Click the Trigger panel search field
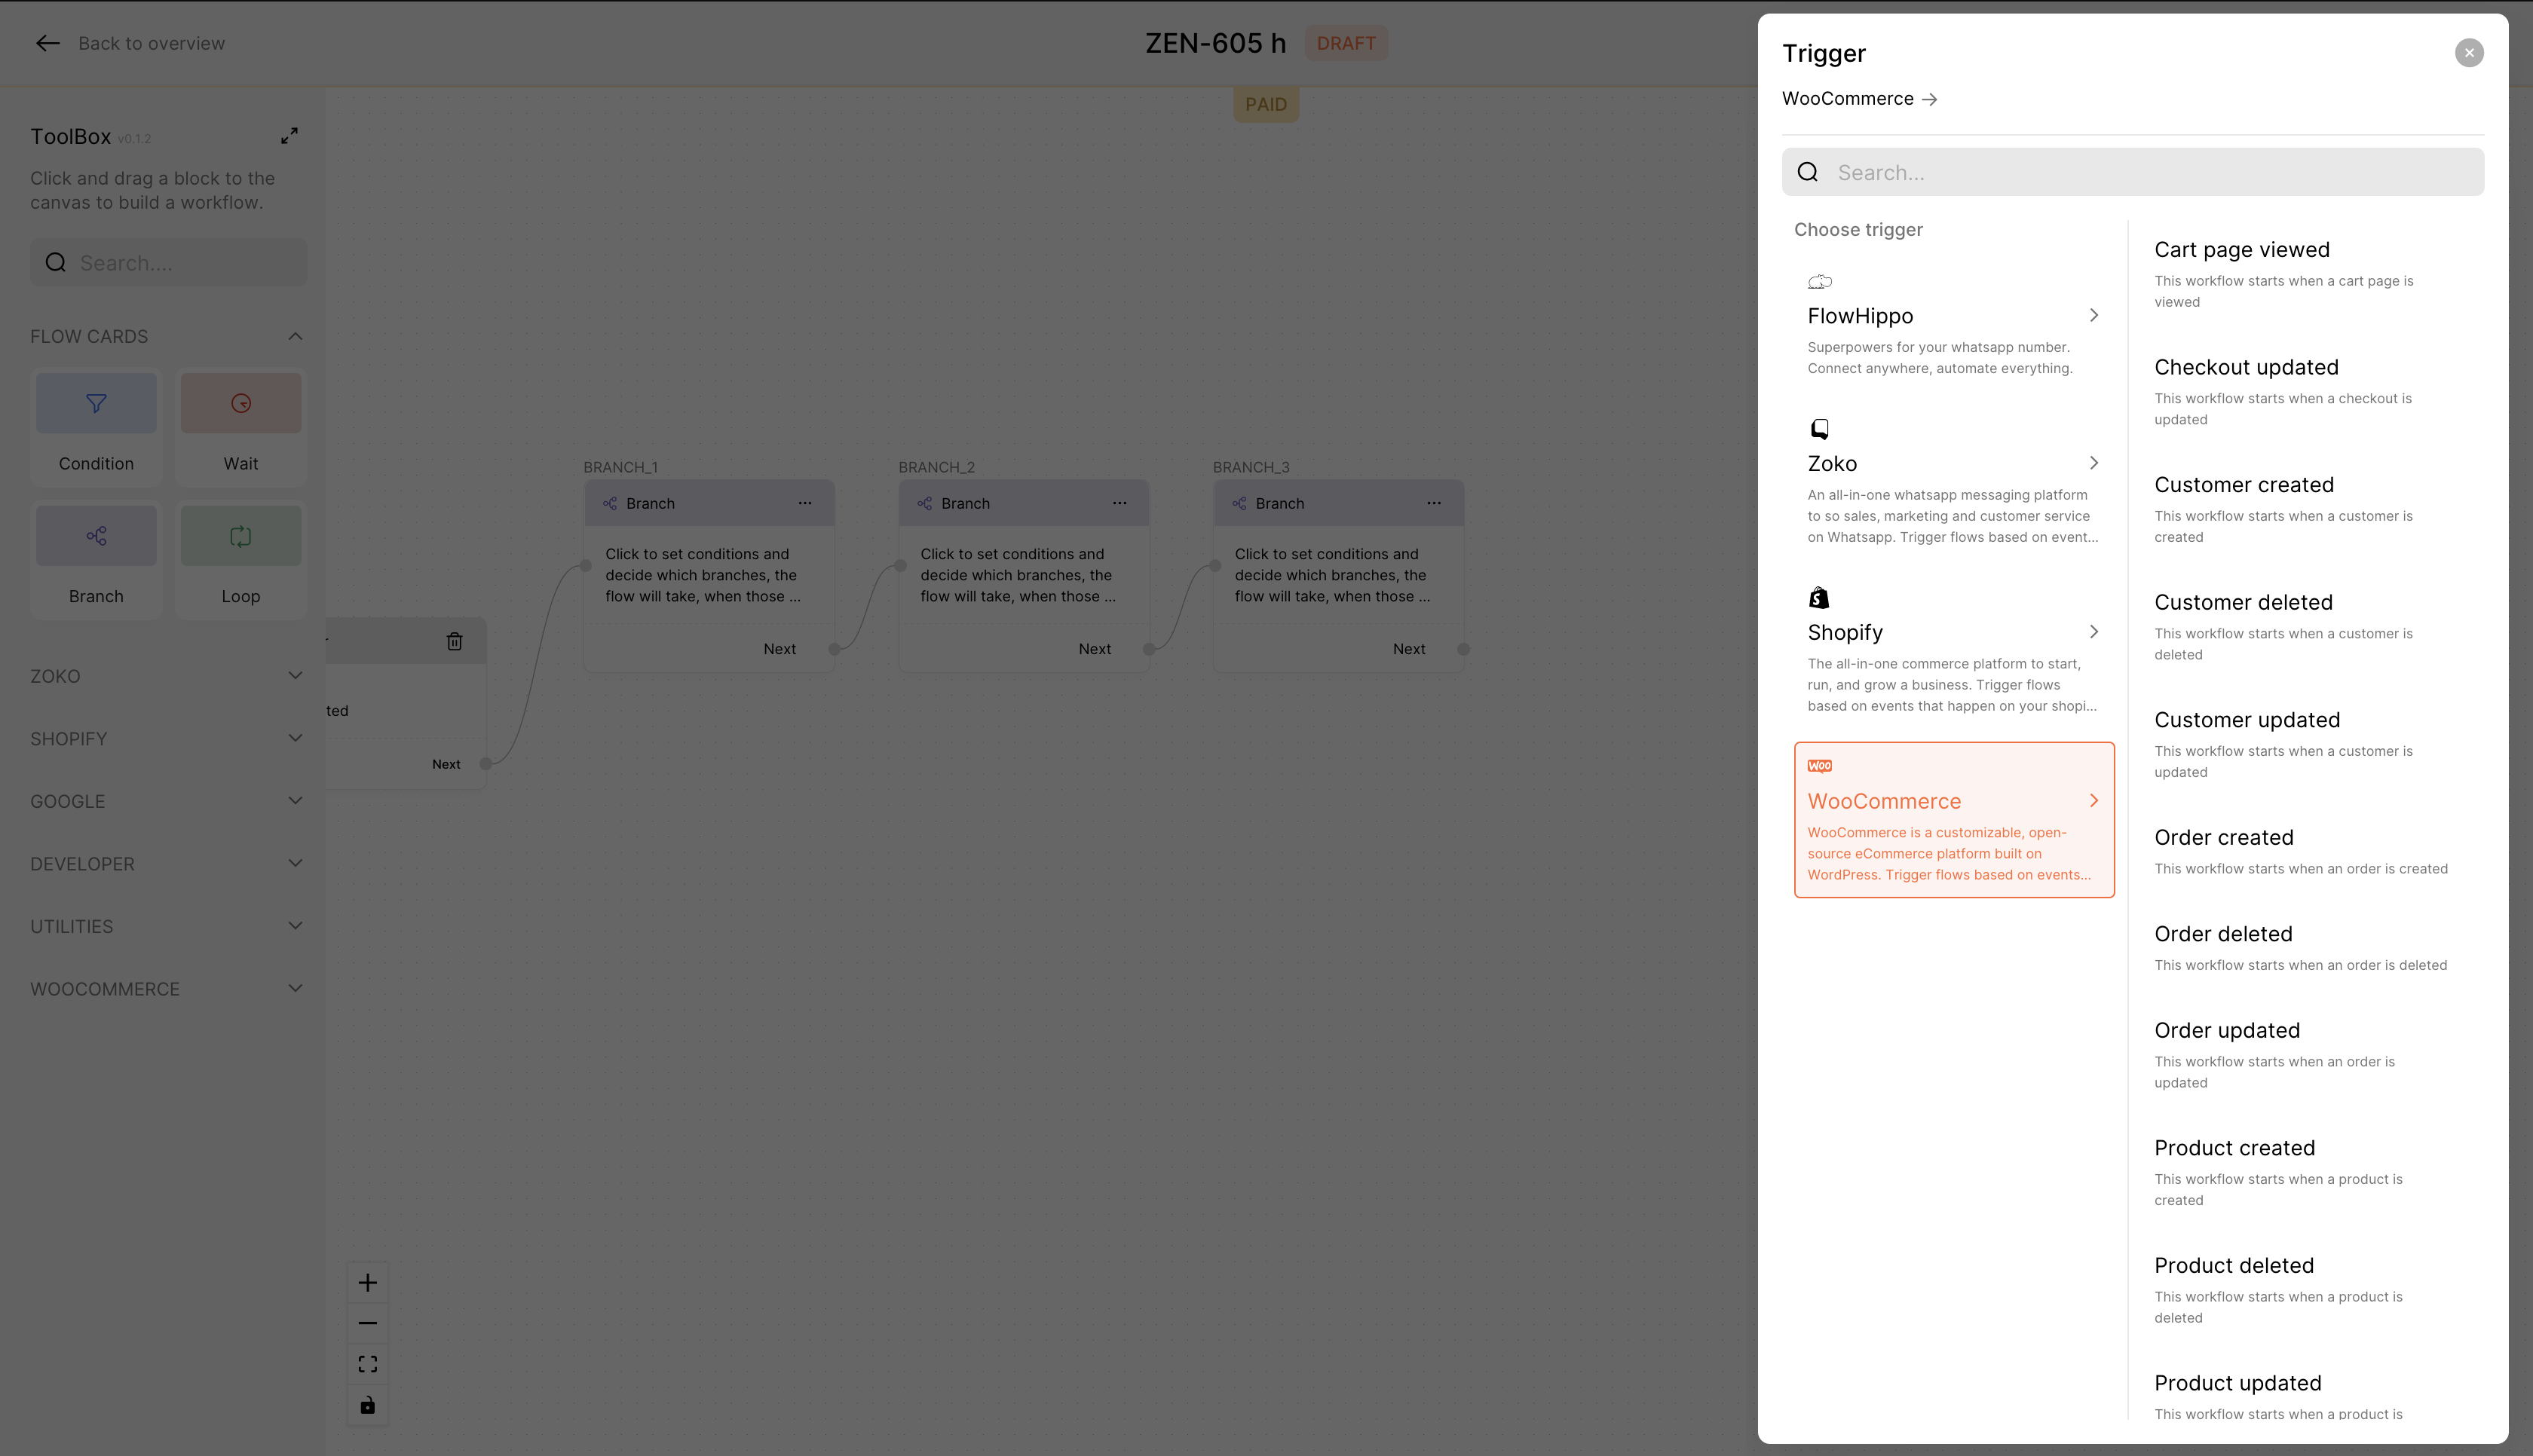Image resolution: width=2533 pixels, height=1456 pixels. click(2133, 172)
